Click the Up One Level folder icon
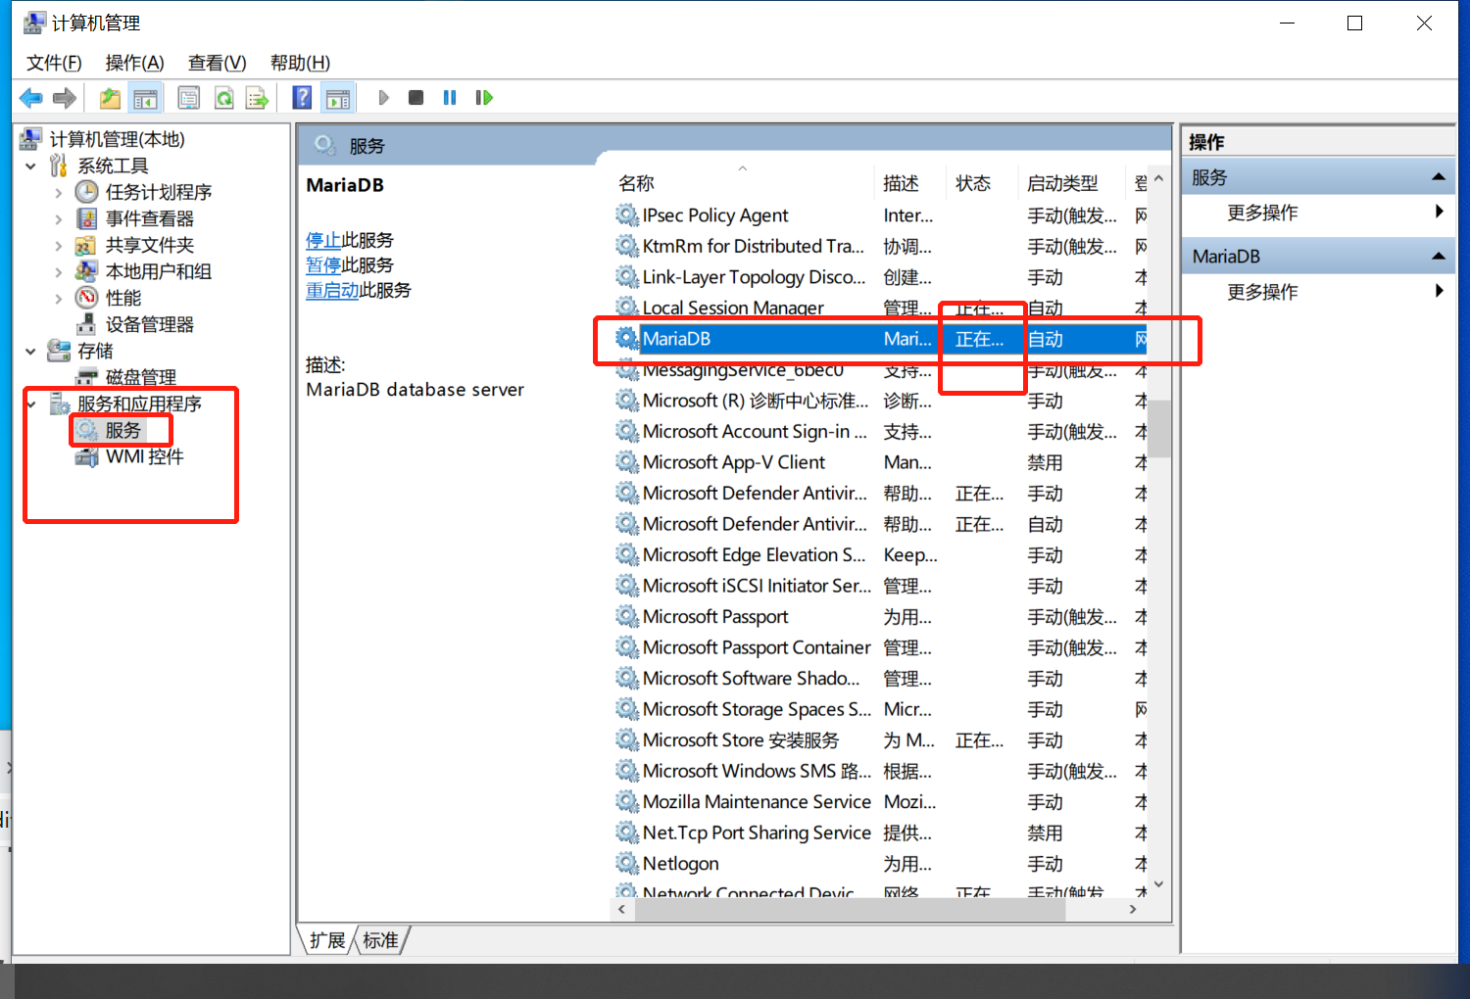Screen dimensions: 1470x999 (x=110, y=98)
